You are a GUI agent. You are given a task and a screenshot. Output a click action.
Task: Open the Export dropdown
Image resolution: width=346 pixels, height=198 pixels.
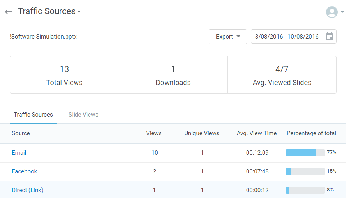(228, 37)
